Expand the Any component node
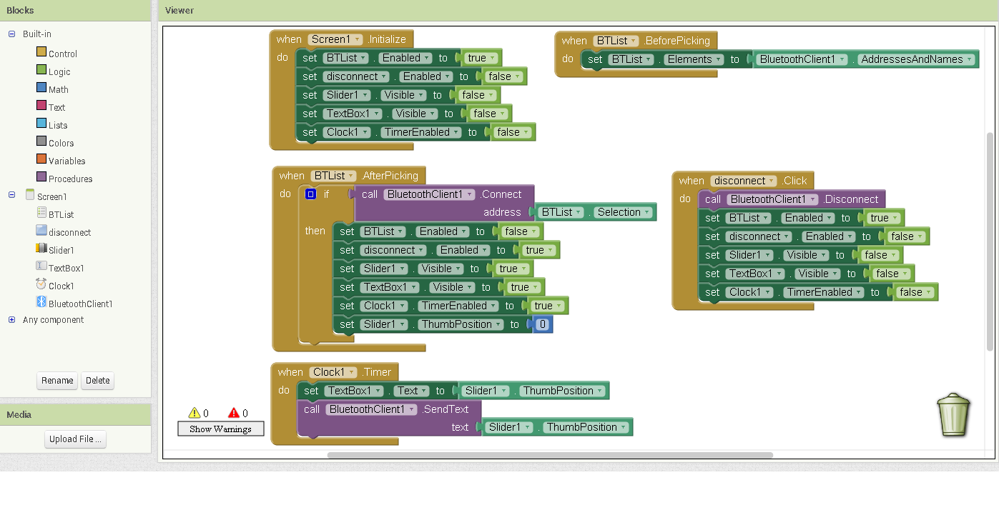Screen dimensions: 999x515 11,320
